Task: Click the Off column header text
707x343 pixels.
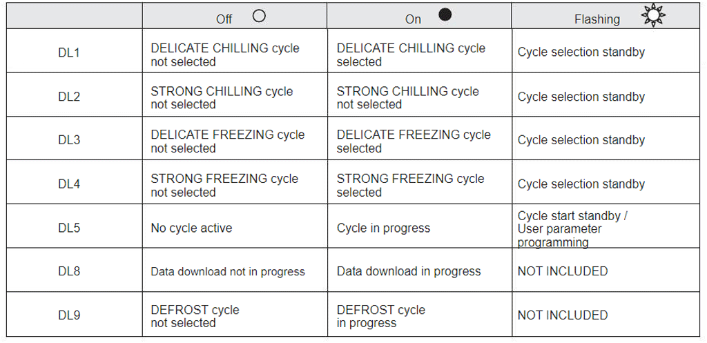Action: (x=224, y=19)
